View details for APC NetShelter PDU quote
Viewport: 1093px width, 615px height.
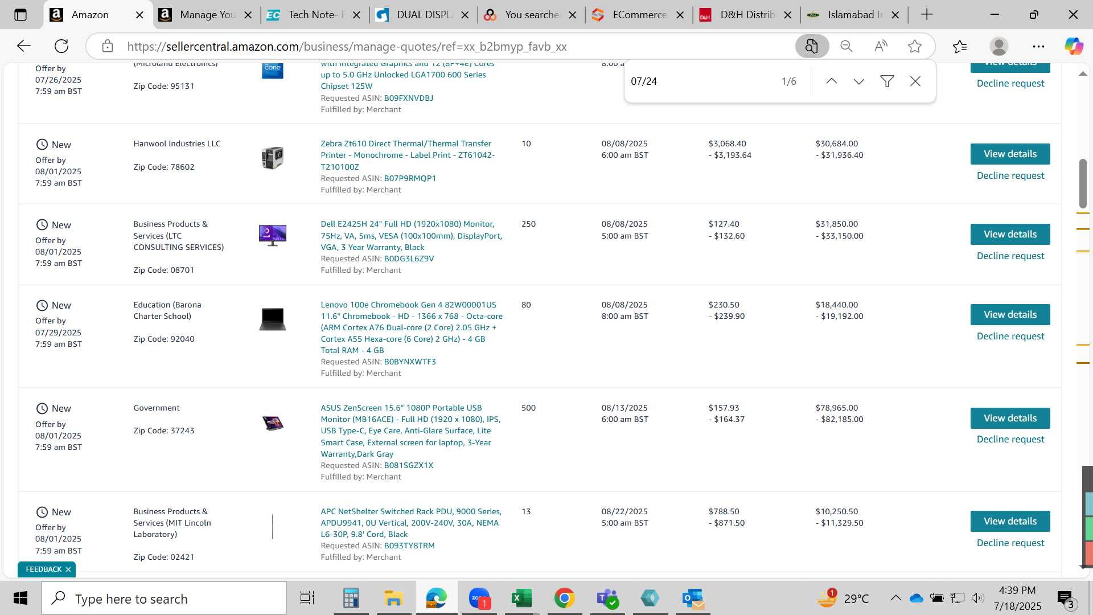pyautogui.click(x=1010, y=521)
